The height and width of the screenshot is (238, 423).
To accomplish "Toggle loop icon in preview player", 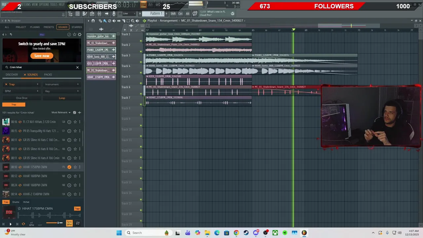I will [x=23, y=224].
